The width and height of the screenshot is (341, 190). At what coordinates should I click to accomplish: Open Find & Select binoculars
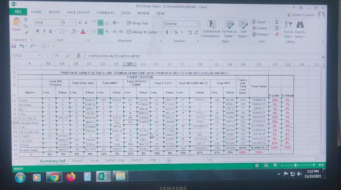[300, 29]
